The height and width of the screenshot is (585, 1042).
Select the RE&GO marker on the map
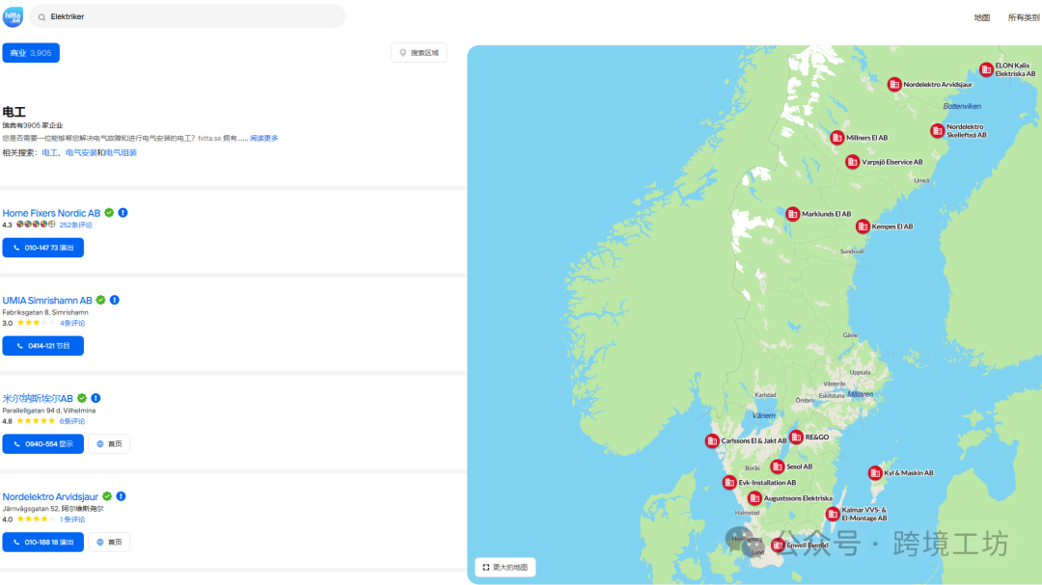point(796,437)
